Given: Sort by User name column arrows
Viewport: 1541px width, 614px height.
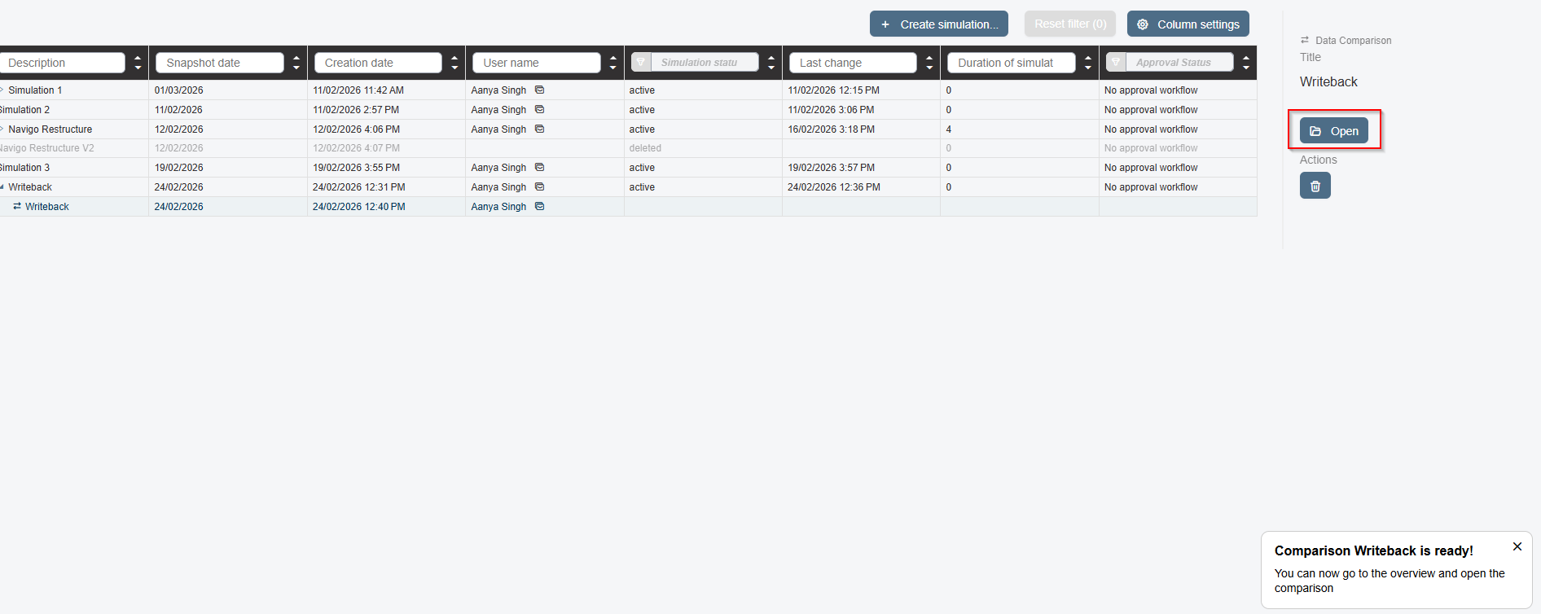Looking at the screenshot, I should pos(613,63).
